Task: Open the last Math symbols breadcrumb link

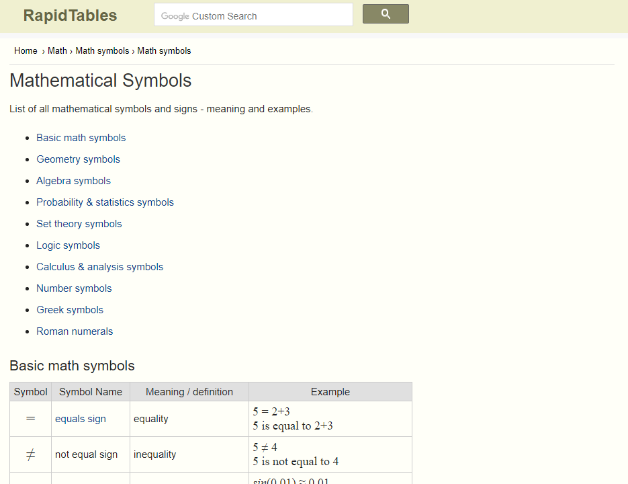Action: 164,51
